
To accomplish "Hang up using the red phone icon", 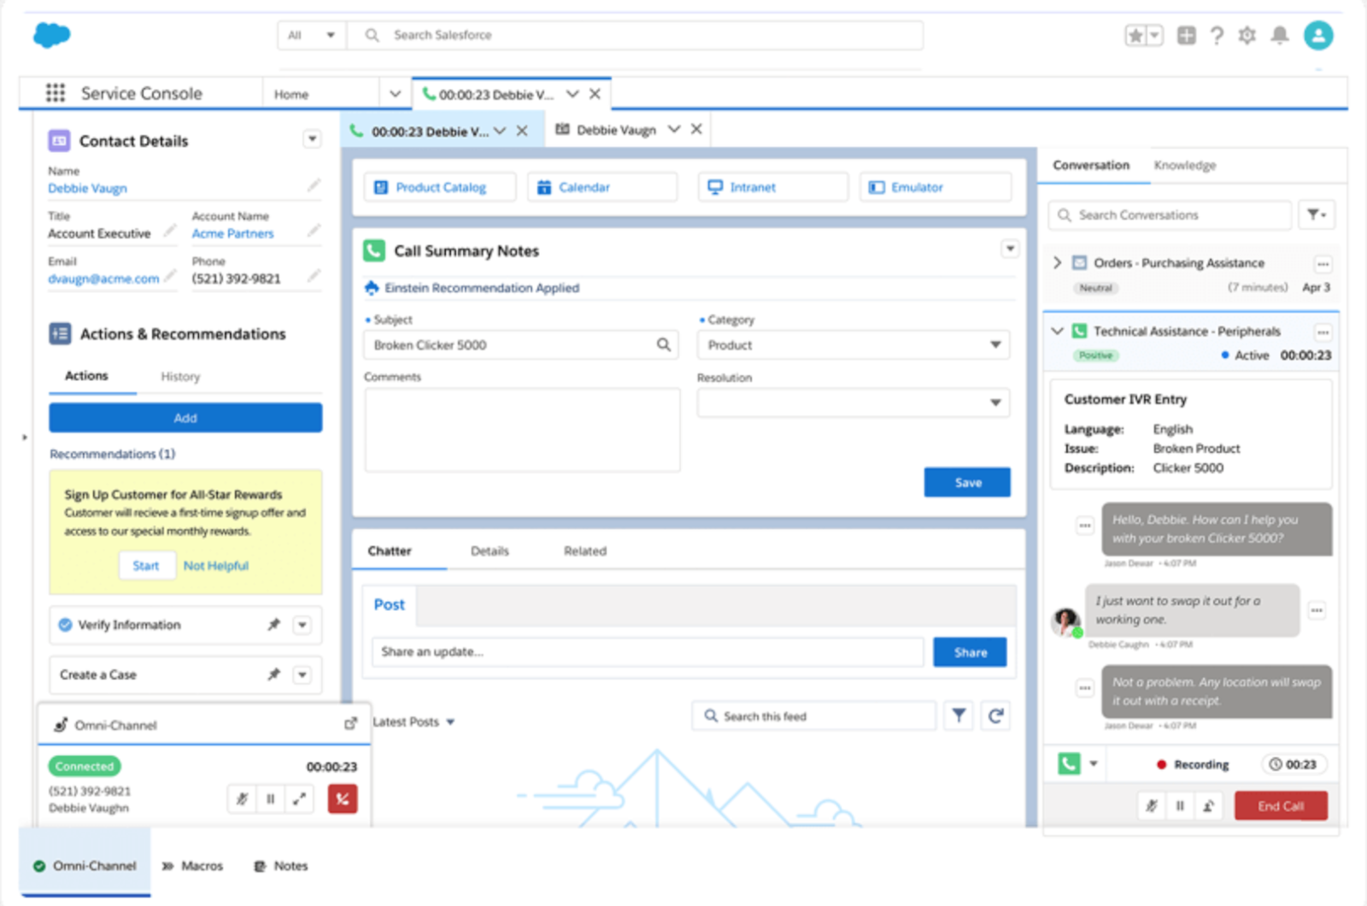I will click(x=342, y=798).
